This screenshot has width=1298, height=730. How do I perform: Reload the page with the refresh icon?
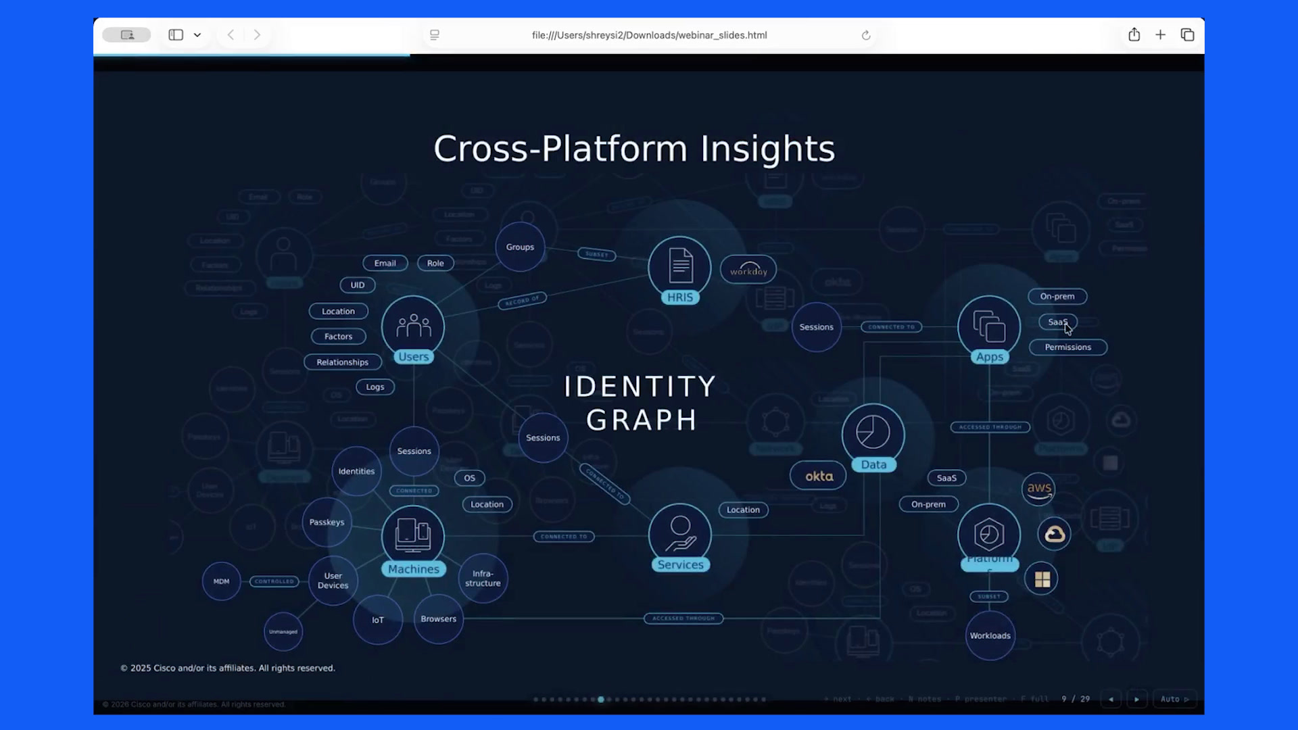pos(866,35)
